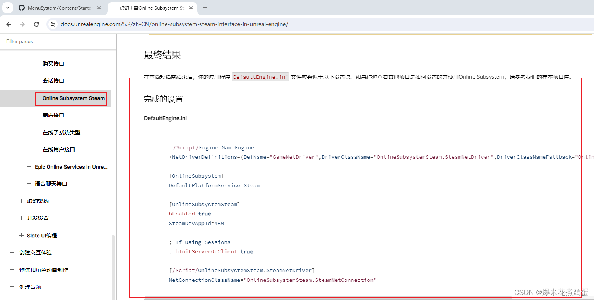
Task: Click the bEnabled=true line
Action: pos(190,214)
